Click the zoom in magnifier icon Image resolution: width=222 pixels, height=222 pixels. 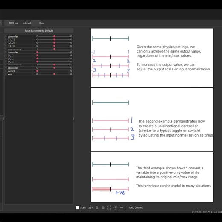pyautogui.click(x=103, y=207)
